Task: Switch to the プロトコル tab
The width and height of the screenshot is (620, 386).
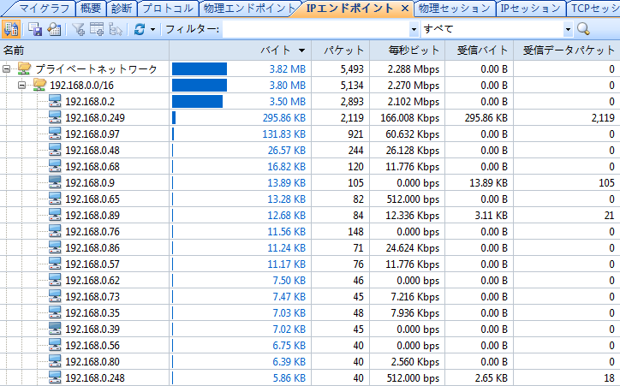Action: coord(169,9)
